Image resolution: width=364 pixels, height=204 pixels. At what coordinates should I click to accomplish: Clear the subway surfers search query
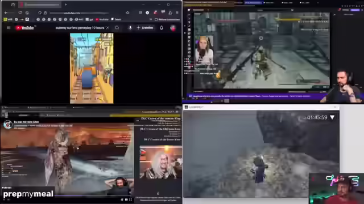pos(107,28)
